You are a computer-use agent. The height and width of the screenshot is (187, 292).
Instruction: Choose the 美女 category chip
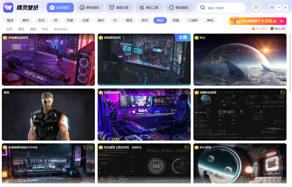tap(101, 20)
